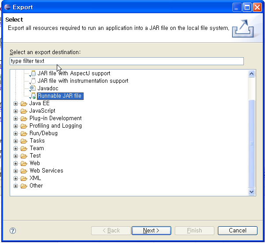Viewport: 265px width, 243px height.
Task: Expand the Team category
Action: (x=15, y=148)
